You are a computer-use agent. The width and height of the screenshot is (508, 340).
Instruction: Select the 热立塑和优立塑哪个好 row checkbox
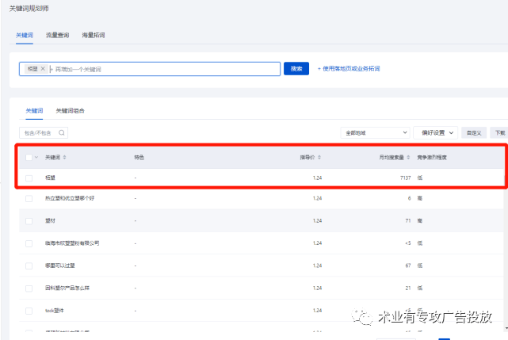pyautogui.click(x=29, y=198)
